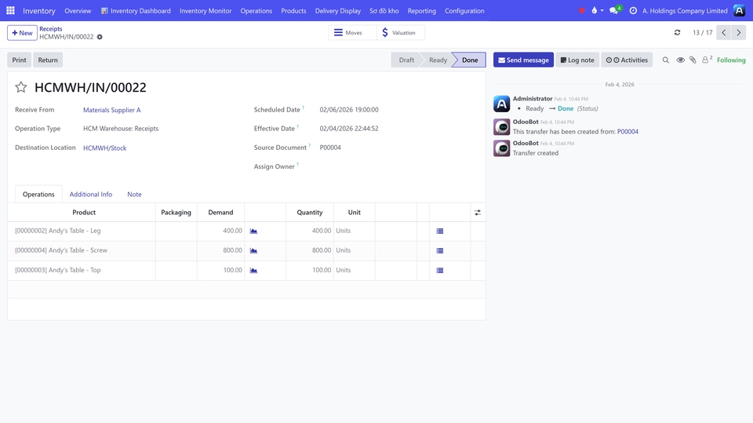This screenshot has width=753, height=423.
Task: Show followers list
Action: pos(706,60)
